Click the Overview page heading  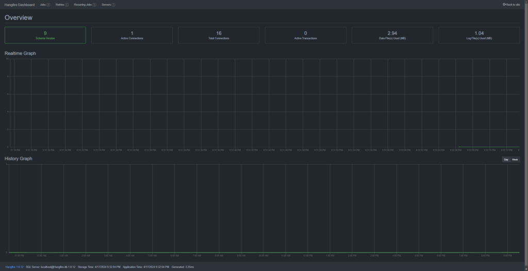tap(19, 18)
